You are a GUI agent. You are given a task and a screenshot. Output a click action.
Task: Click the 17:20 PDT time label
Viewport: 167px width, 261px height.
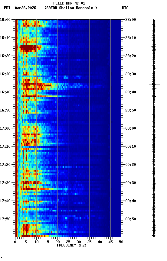coord(5,165)
